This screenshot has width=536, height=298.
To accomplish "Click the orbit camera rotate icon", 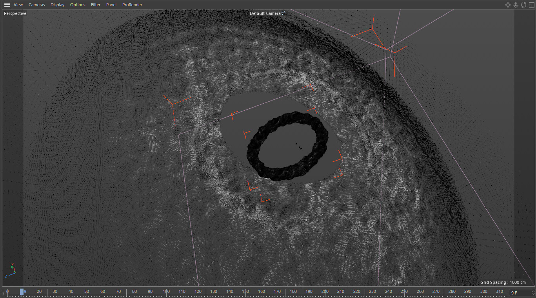I will 523,5.
